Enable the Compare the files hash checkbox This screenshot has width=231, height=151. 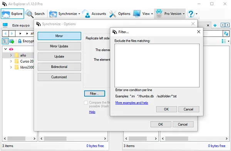[x=86, y=102]
